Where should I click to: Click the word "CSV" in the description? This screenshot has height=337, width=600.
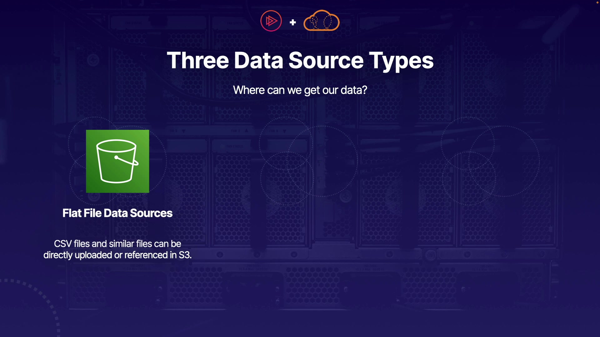click(x=63, y=244)
